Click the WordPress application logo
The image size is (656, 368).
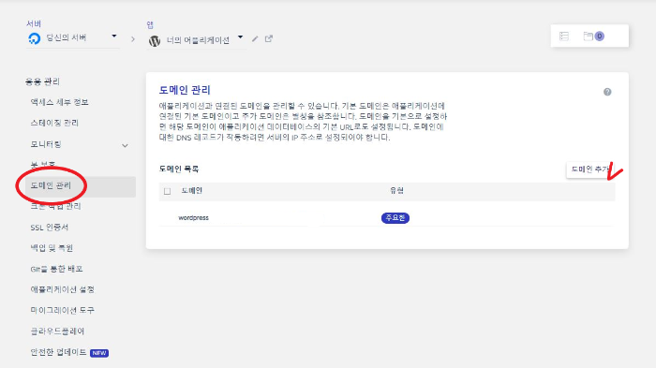click(155, 40)
